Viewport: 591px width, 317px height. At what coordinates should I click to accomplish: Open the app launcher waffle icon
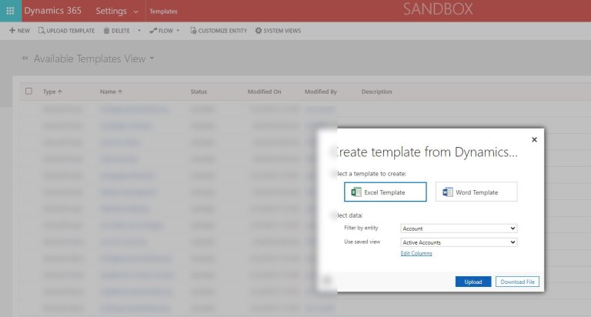coord(10,11)
